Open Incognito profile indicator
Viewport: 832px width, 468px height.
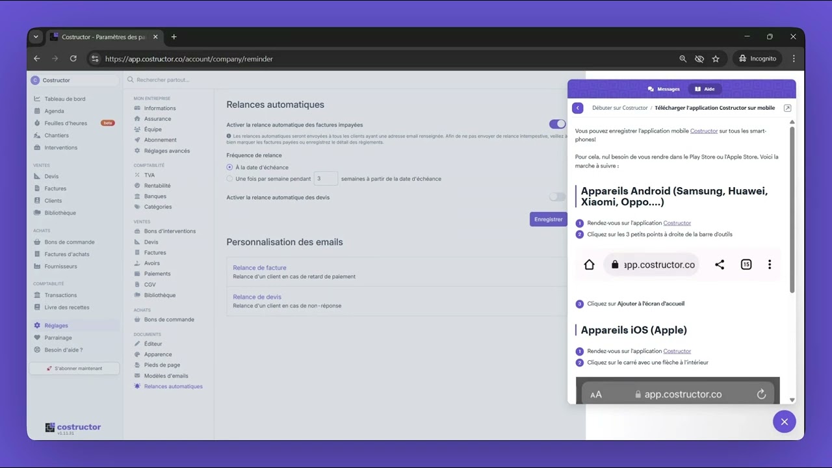[757, 58]
